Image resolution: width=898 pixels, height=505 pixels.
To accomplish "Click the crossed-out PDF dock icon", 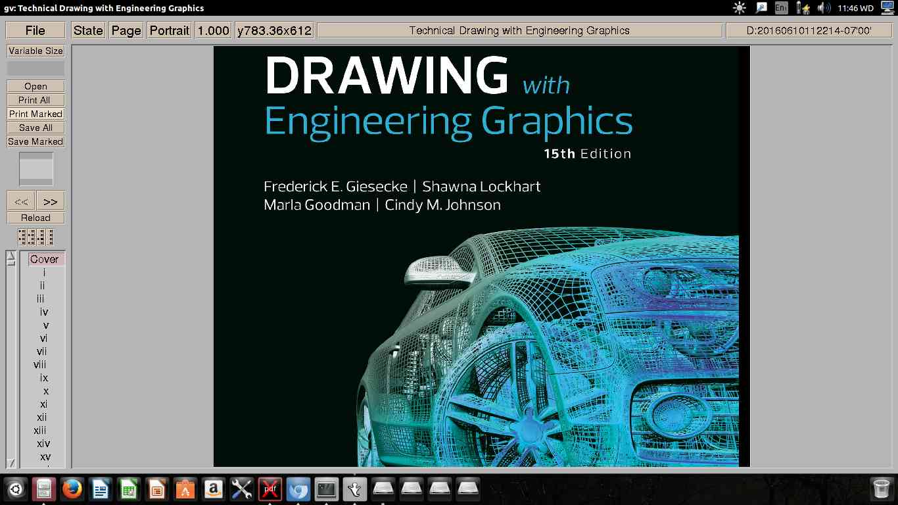I will click(x=270, y=489).
